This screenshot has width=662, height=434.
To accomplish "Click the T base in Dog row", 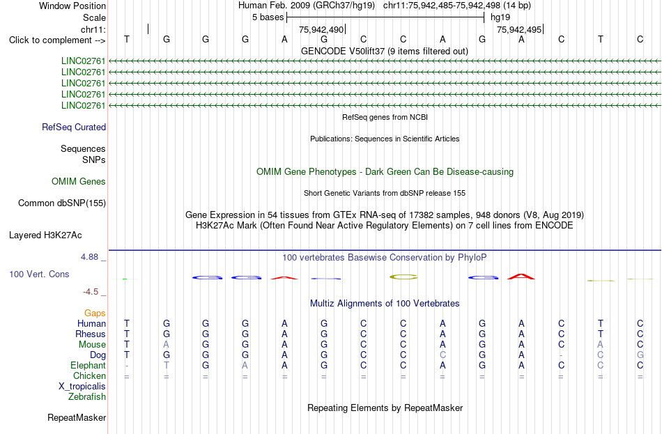I will 127,355.
